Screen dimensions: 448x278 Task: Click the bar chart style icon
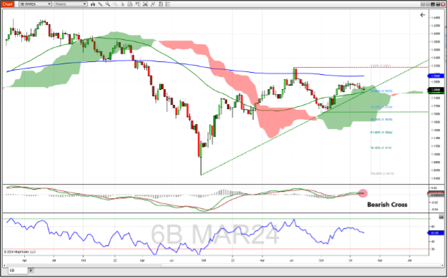point(93,4)
